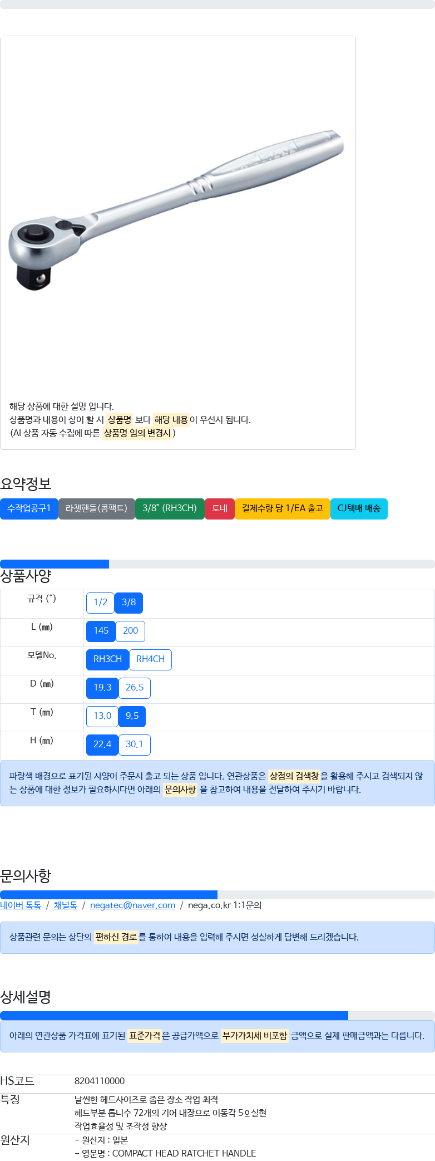Click the red 토네 brand badge
435x1161 pixels.
(x=220, y=508)
